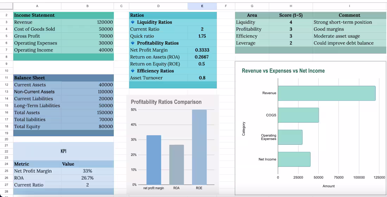The image size is (387, 197).
Task: Select column E header
Action: pos(202,6)
